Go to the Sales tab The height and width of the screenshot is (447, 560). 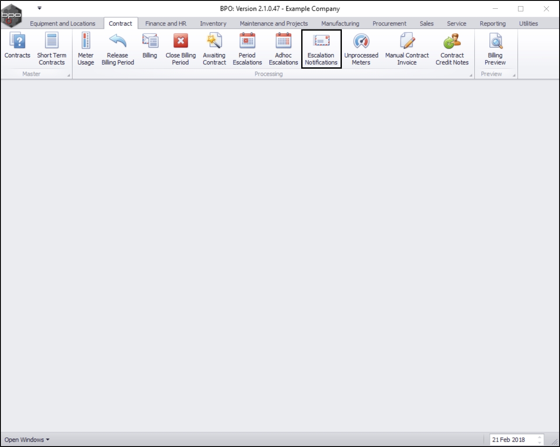point(427,24)
